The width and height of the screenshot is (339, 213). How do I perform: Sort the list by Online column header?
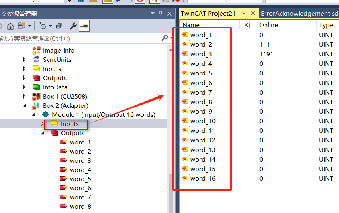click(268, 25)
